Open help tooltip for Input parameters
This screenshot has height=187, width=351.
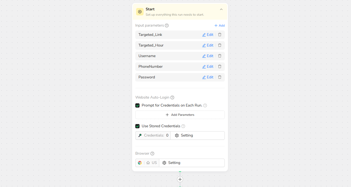[x=167, y=25]
